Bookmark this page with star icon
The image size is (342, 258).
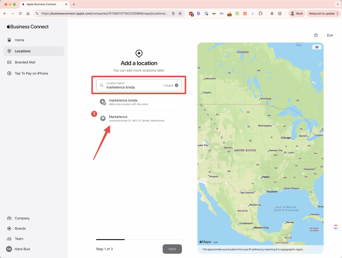(x=180, y=14)
